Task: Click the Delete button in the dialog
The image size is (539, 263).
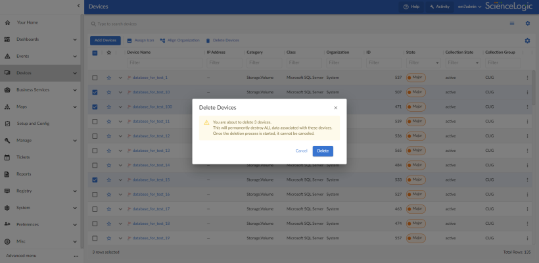Action: (x=323, y=151)
